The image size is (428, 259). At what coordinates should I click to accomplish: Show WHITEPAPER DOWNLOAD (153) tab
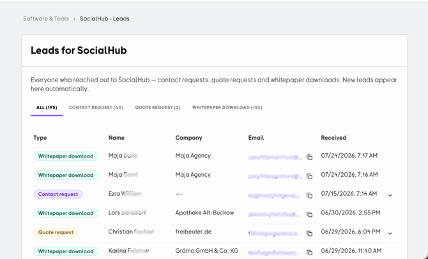(x=227, y=107)
